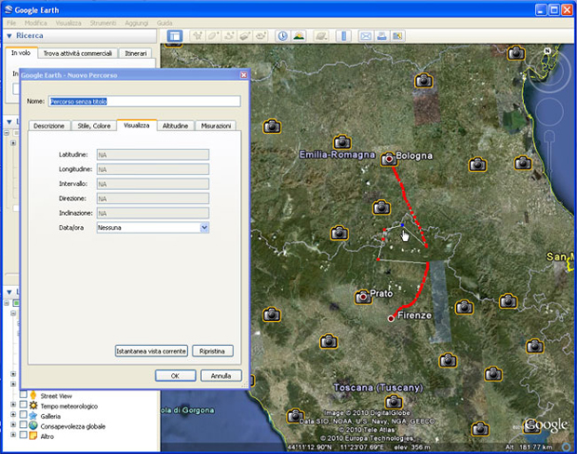Select the Add Placemark pushpin tool
Screen dimensions: 577x454
[x=197, y=36]
